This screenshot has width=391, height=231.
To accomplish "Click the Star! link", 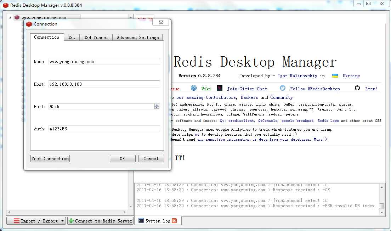I will (371, 89).
